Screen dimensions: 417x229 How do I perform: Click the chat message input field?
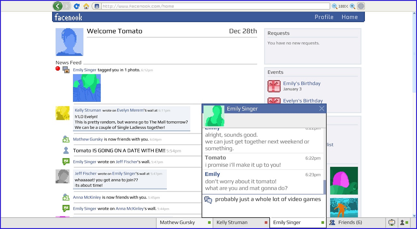pos(264,206)
